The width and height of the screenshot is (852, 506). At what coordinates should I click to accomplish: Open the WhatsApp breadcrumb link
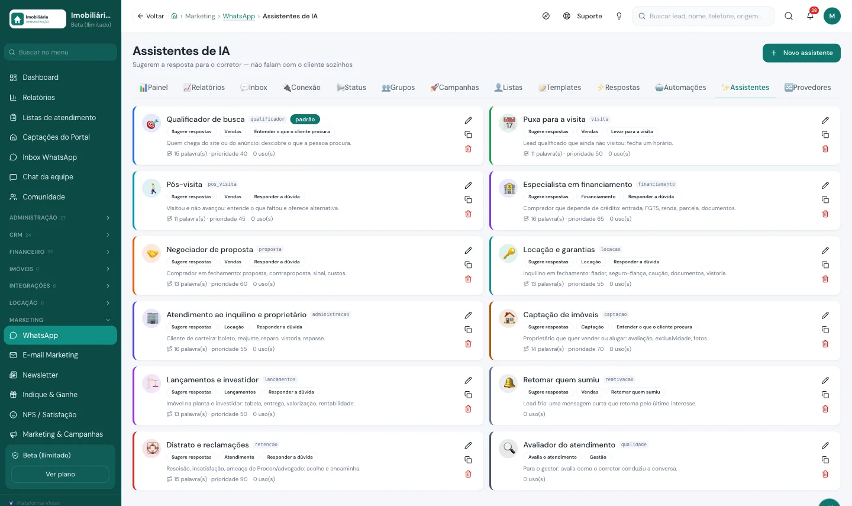tap(239, 16)
